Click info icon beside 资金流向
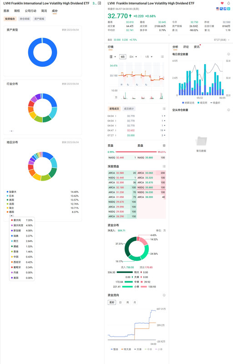The height and width of the screenshot is (364, 233). [164, 295]
